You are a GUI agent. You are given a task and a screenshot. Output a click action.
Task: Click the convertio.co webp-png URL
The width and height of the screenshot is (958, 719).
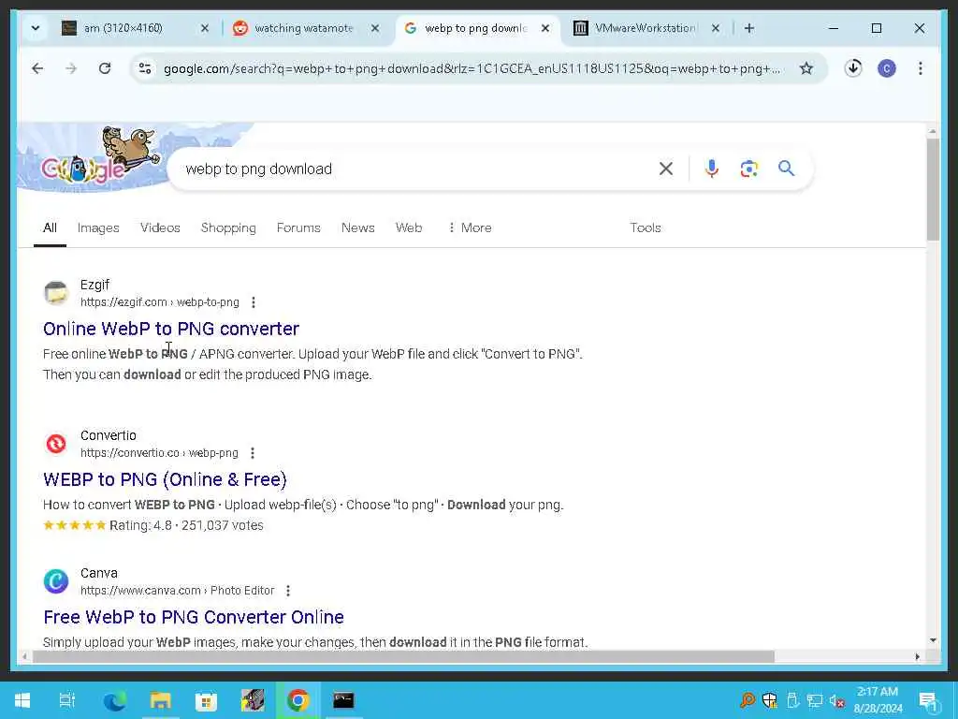[x=159, y=453]
